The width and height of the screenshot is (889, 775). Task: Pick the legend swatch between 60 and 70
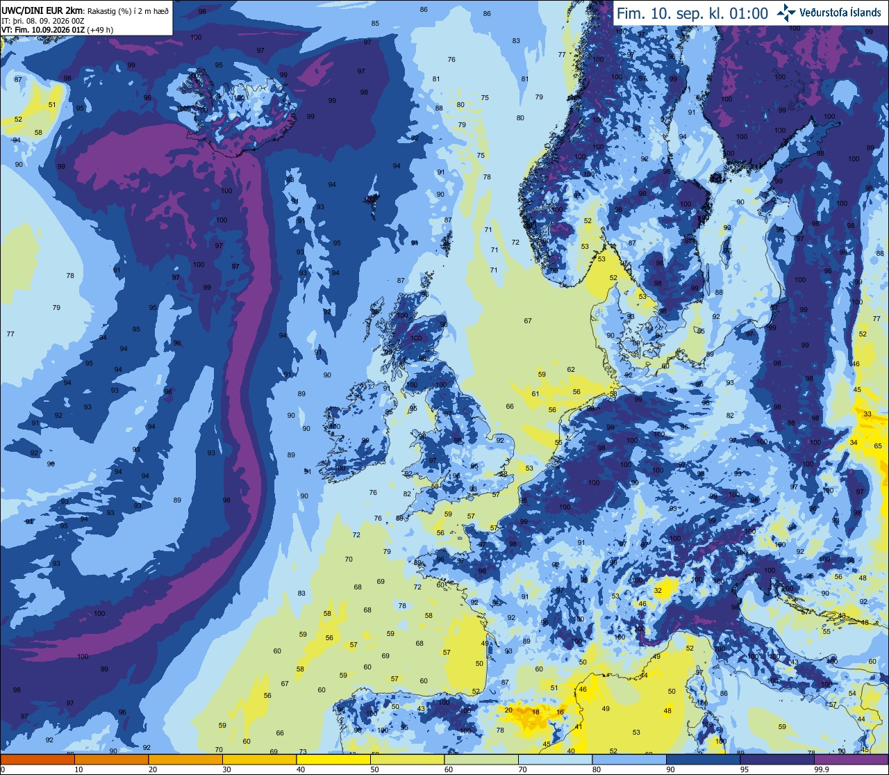481,760
